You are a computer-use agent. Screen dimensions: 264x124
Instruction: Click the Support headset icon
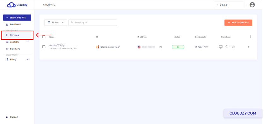point(7,117)
